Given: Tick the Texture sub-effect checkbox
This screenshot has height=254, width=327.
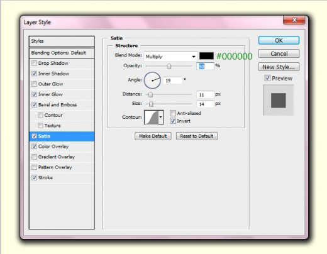Looking at the screenshot, I should tap(40, 126).
